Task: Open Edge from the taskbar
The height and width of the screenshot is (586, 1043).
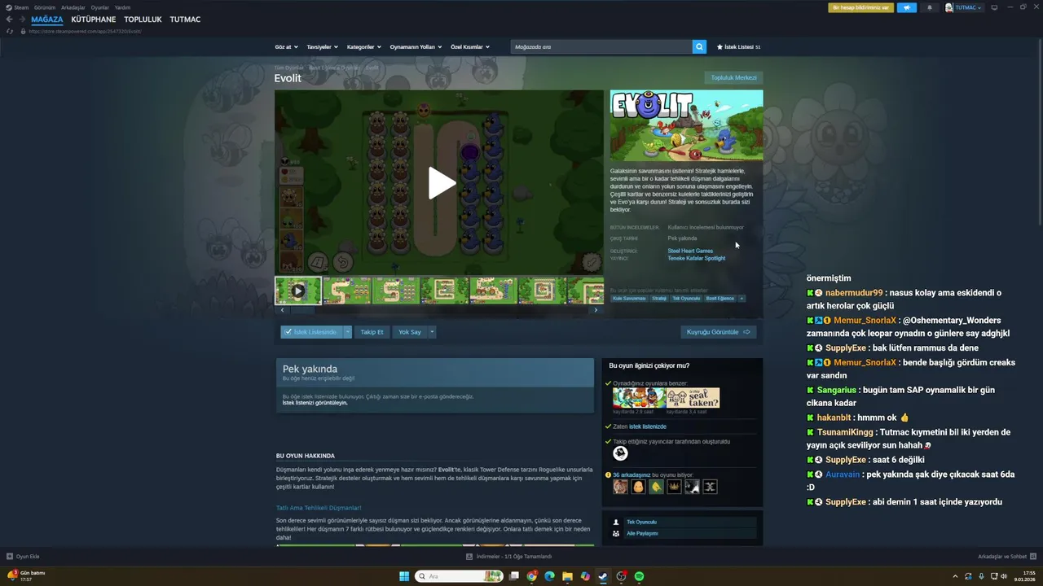Action: point(549,576)
